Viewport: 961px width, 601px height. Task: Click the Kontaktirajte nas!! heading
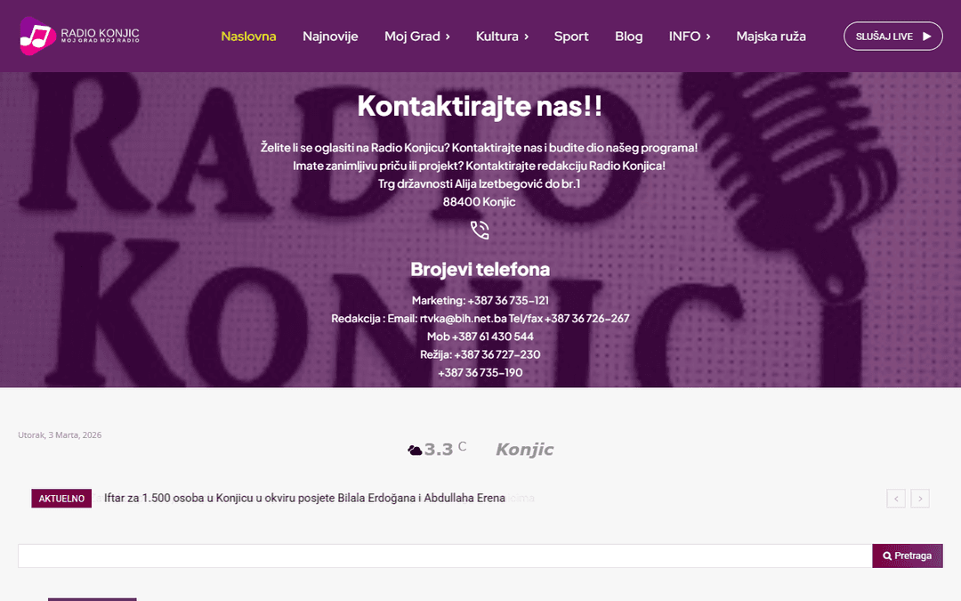pyautogui.click(x=480, y=106)
